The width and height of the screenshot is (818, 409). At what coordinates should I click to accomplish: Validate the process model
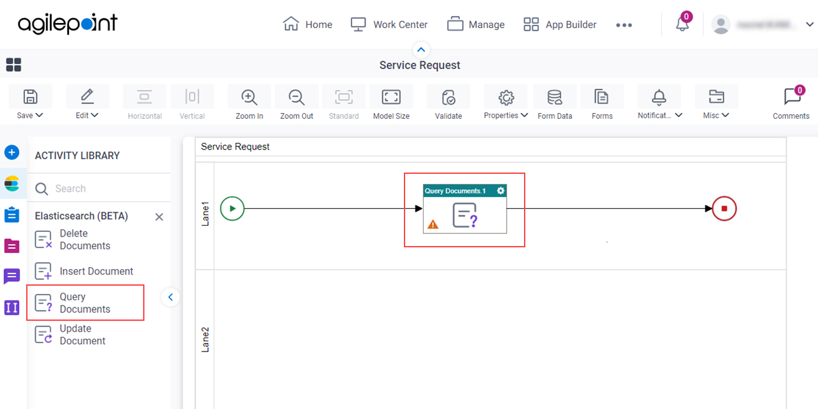(449, 102)
